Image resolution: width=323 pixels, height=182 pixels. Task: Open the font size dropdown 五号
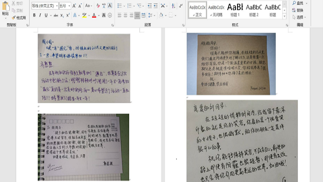[x=64, y=6]
